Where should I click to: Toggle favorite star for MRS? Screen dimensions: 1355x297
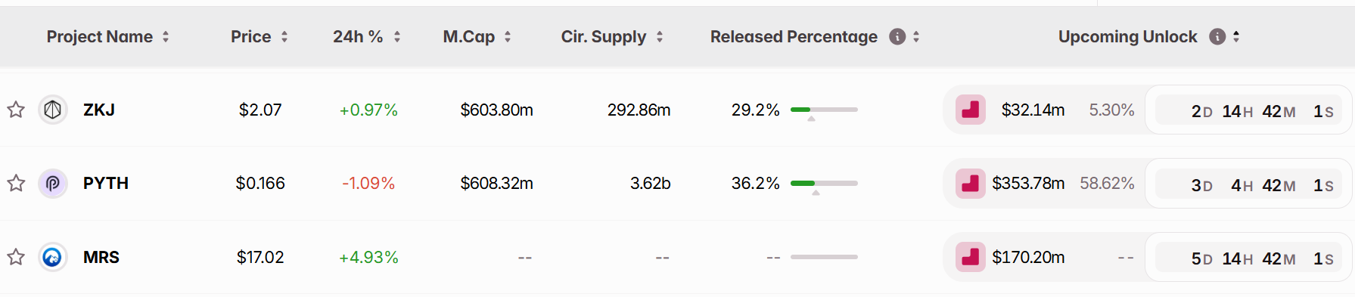coord(16,258)
